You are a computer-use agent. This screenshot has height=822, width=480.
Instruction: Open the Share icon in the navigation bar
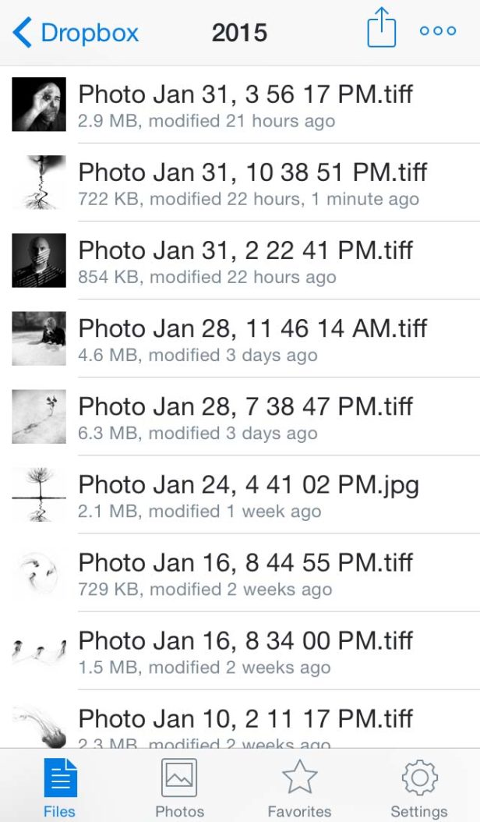[381, 30]
